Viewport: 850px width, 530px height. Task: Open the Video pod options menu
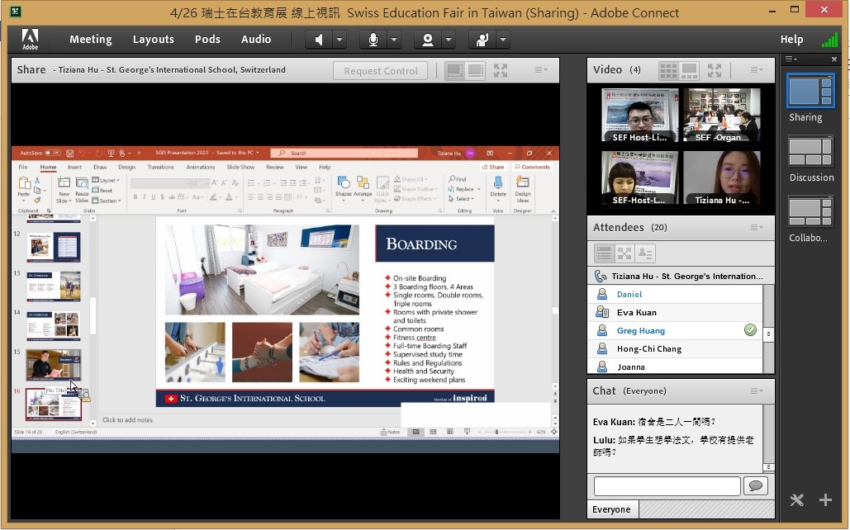(x=757, y=69)
